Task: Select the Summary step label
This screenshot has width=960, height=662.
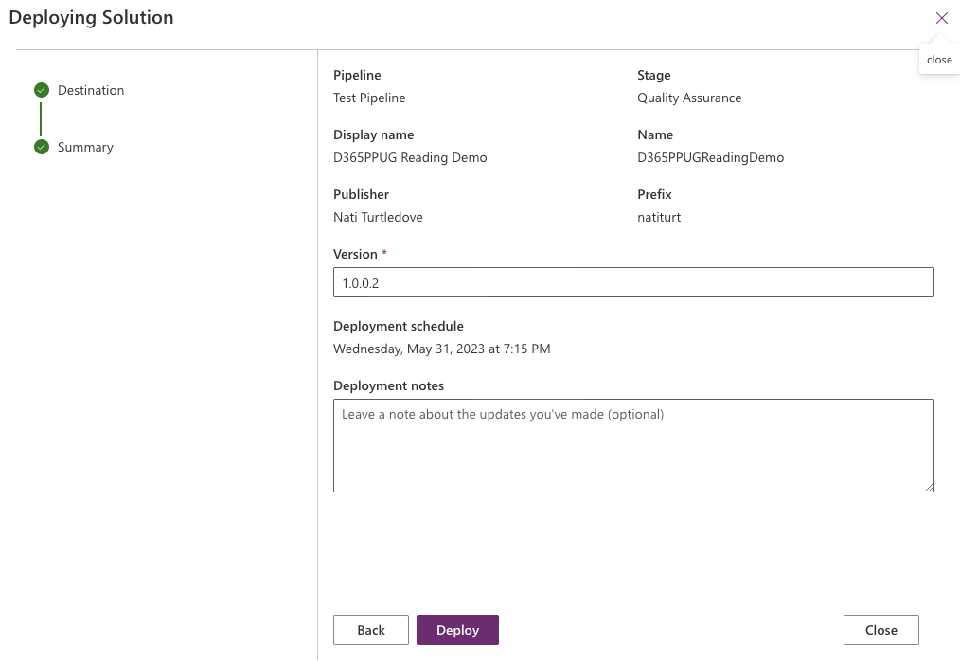Action: point(85,147)
